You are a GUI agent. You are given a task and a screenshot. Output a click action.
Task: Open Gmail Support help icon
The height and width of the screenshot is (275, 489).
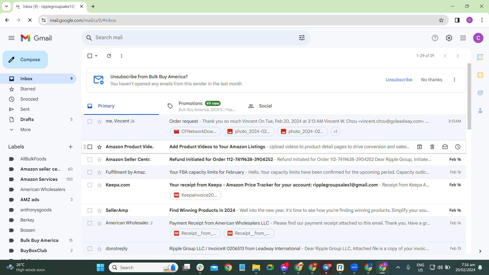[x=435, y=38]
